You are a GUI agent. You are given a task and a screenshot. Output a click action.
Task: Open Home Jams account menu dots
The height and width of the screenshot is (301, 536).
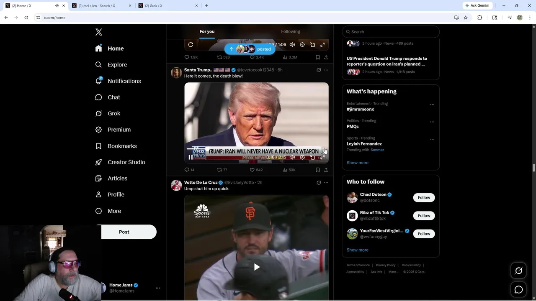click(158, 288)
